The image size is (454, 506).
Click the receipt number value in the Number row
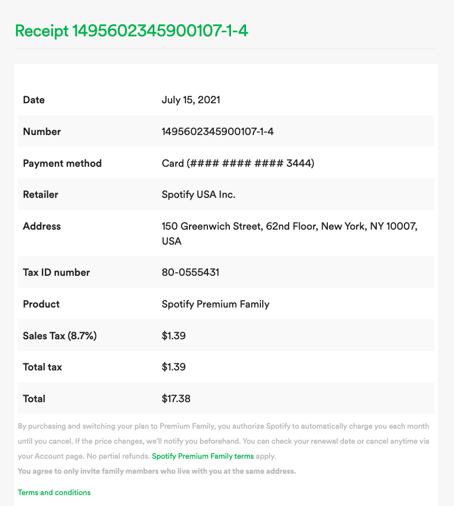click(218, 132)
